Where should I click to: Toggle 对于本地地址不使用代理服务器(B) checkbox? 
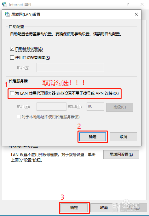click(19, 117)
